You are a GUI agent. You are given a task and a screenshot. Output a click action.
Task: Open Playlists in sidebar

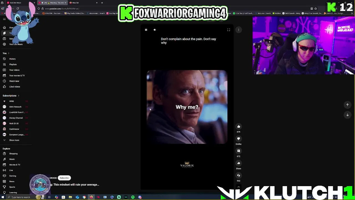coord(13,64)
